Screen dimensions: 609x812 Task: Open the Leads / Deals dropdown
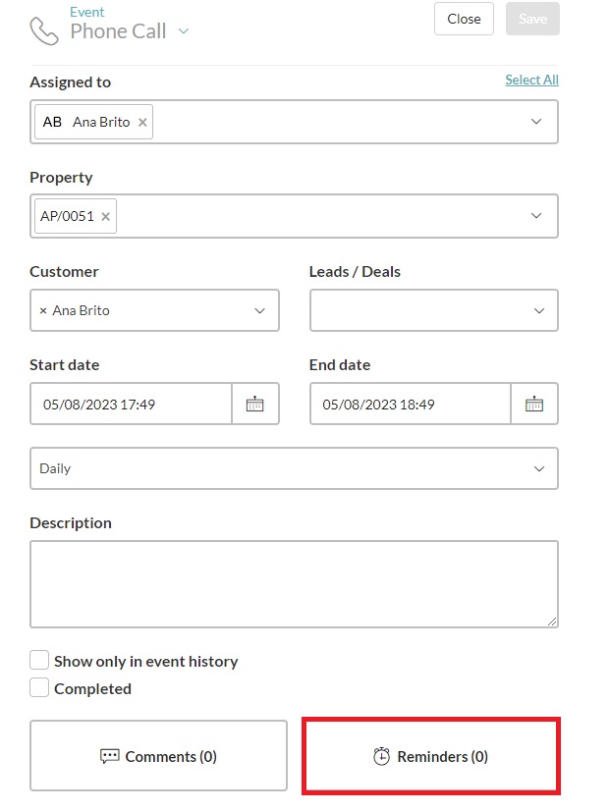[x=538, y=310]
